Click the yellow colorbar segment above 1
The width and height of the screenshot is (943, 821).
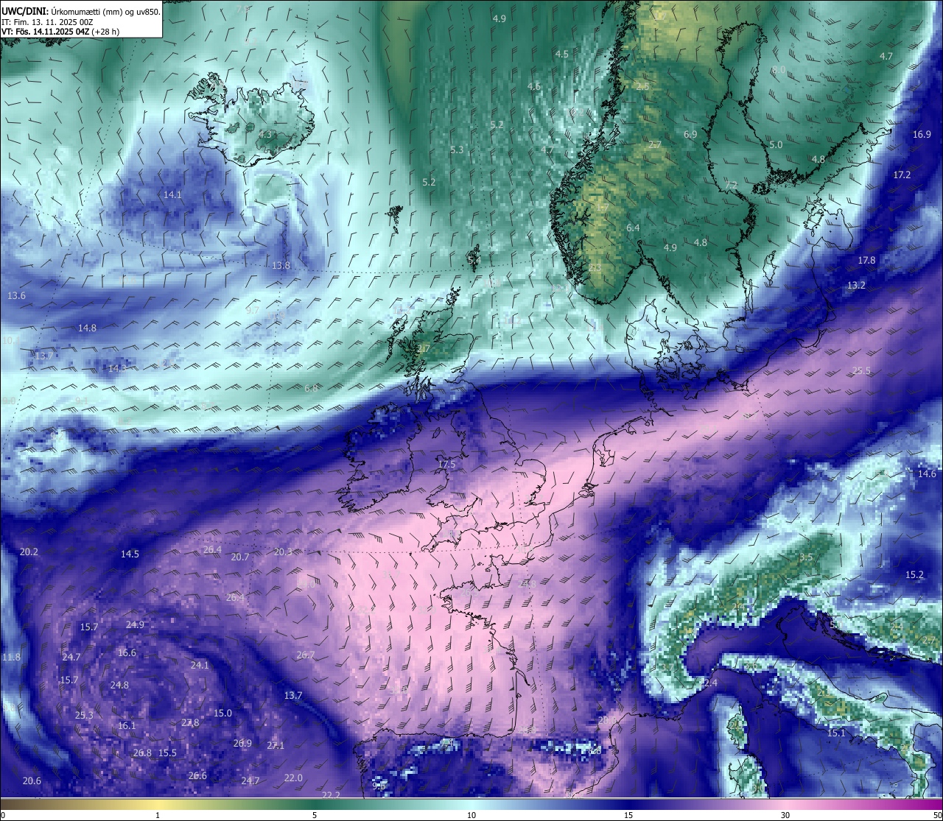pyautogui.click(x=158, y=804)
